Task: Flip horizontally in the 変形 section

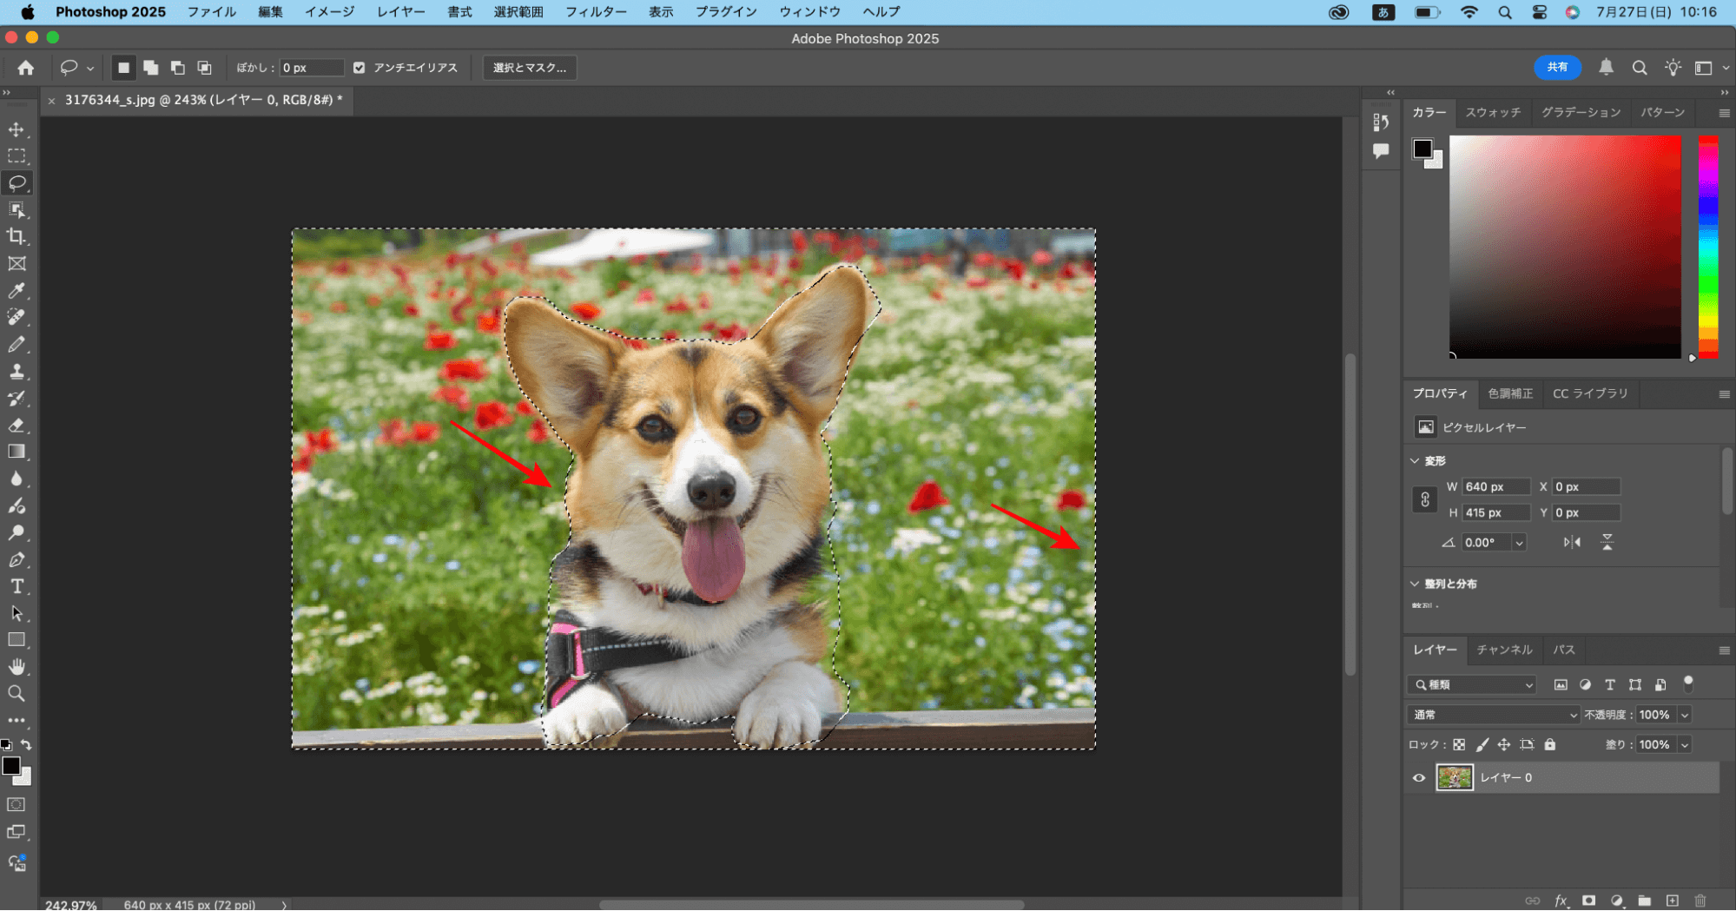Action: [1572, 542]
